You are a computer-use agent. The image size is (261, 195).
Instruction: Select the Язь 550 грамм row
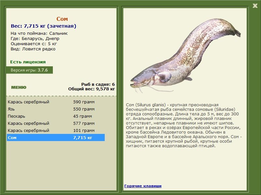56,109
